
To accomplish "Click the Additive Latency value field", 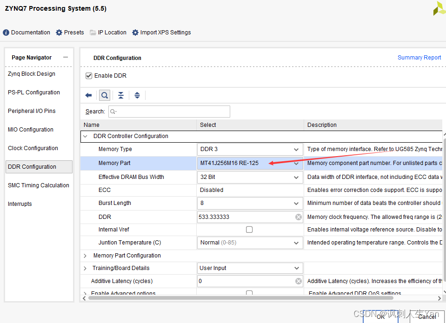I will (246, 281).
